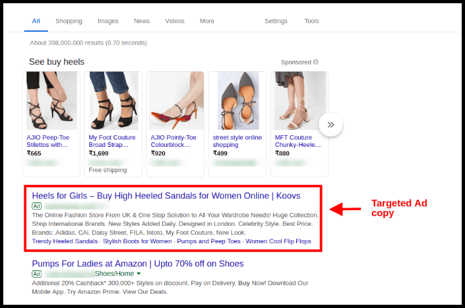Click the About 398,000,000 results text
This screenshot has height=308, width=465.
click(x=89, y=43)
